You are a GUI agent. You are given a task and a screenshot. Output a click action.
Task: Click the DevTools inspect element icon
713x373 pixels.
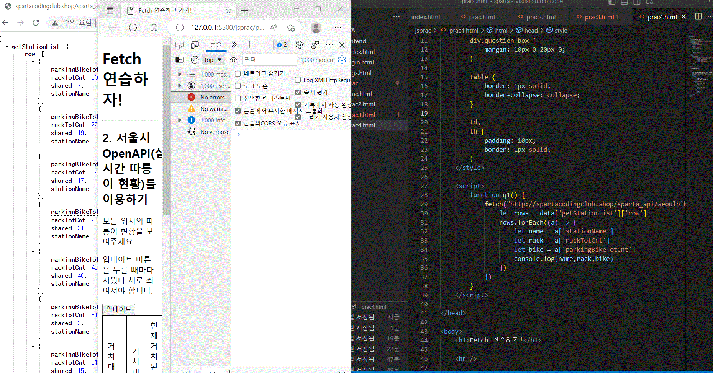click(x=179, y=45)
